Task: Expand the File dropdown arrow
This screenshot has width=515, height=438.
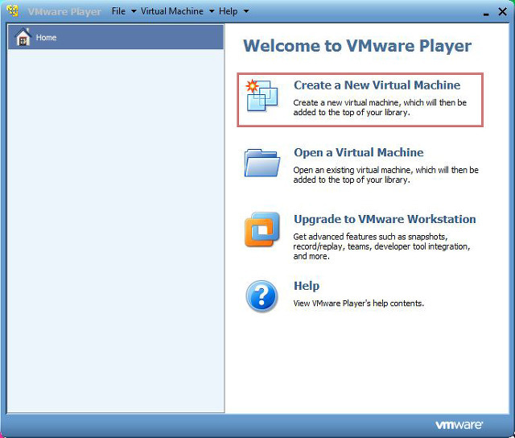Action: point(134,11)
